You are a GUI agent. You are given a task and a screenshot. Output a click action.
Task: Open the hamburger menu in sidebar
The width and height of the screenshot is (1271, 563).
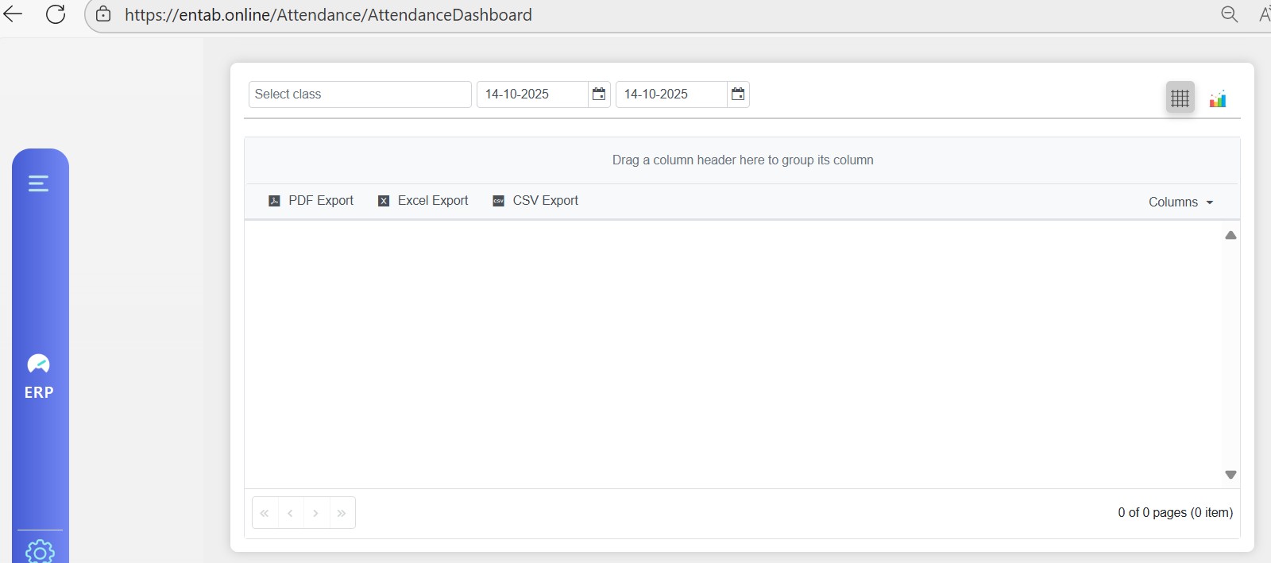(39, 183)
